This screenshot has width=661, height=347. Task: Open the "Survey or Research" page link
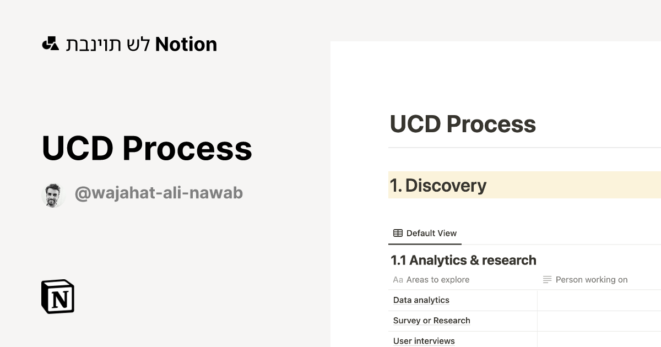(431, 320)
